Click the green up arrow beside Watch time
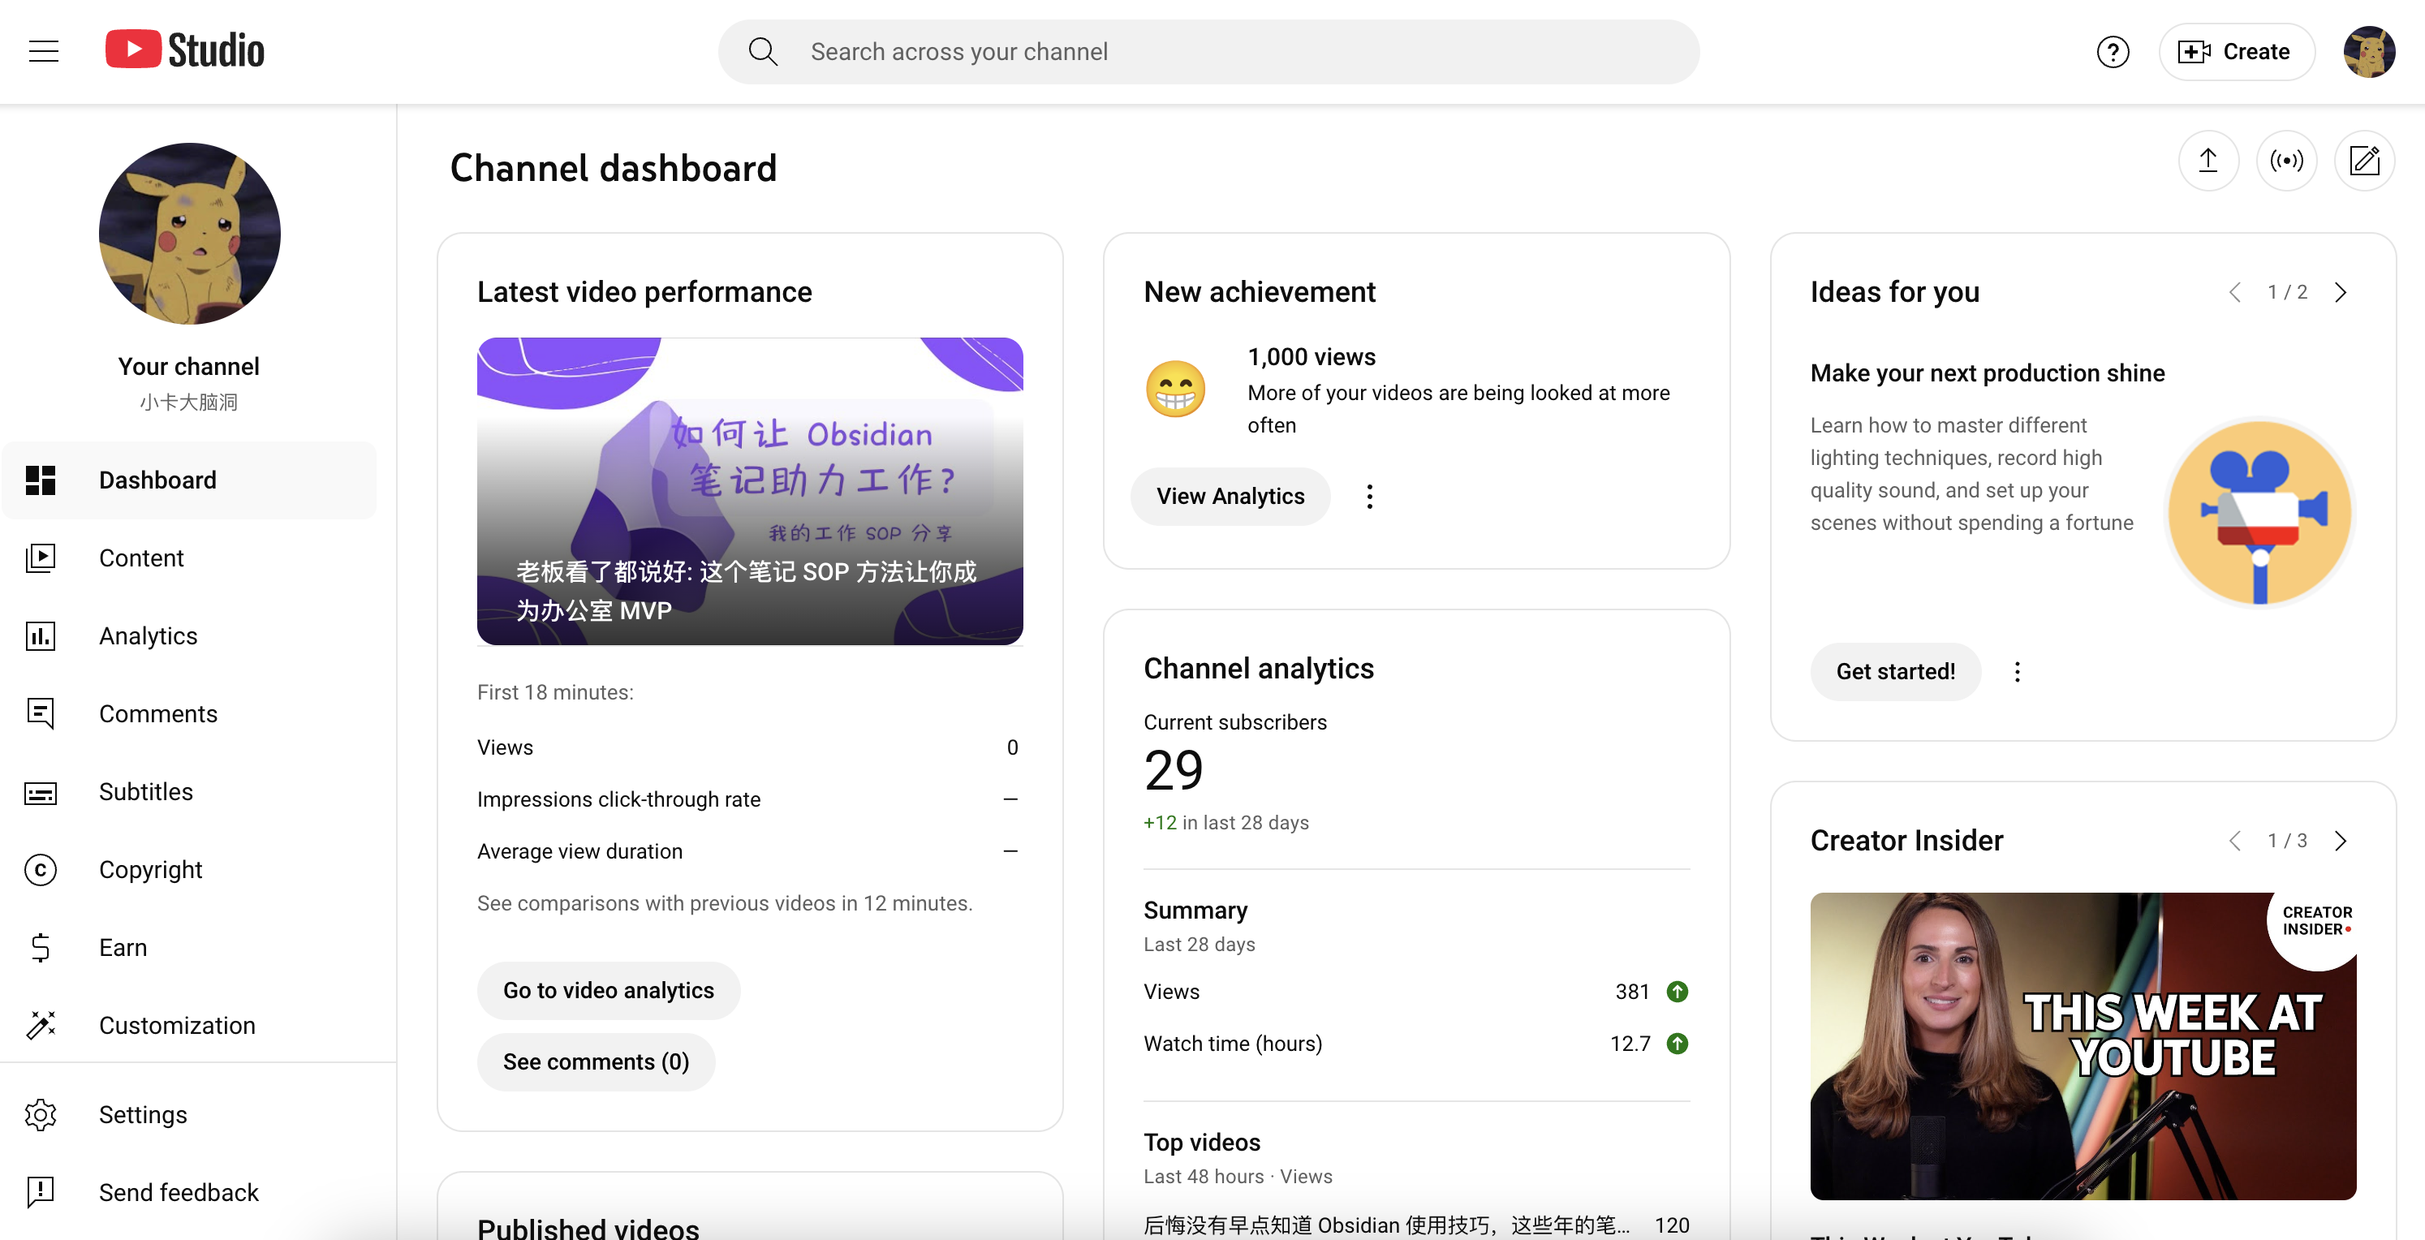 coord(1677,1044)
